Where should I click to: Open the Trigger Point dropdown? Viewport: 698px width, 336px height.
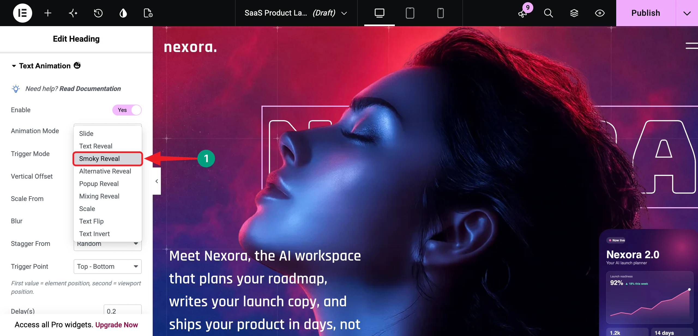click(108, 266)
